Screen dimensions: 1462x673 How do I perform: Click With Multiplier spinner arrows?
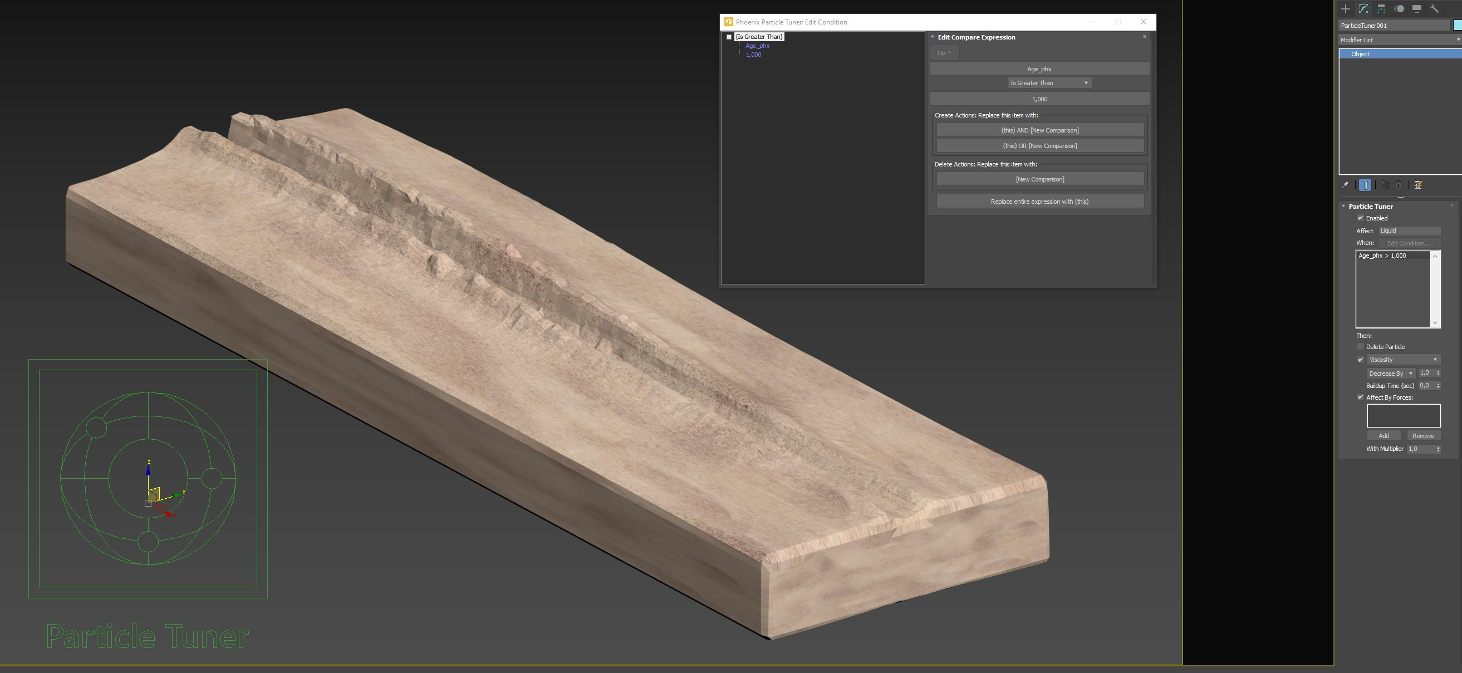tap(1438, 449)
